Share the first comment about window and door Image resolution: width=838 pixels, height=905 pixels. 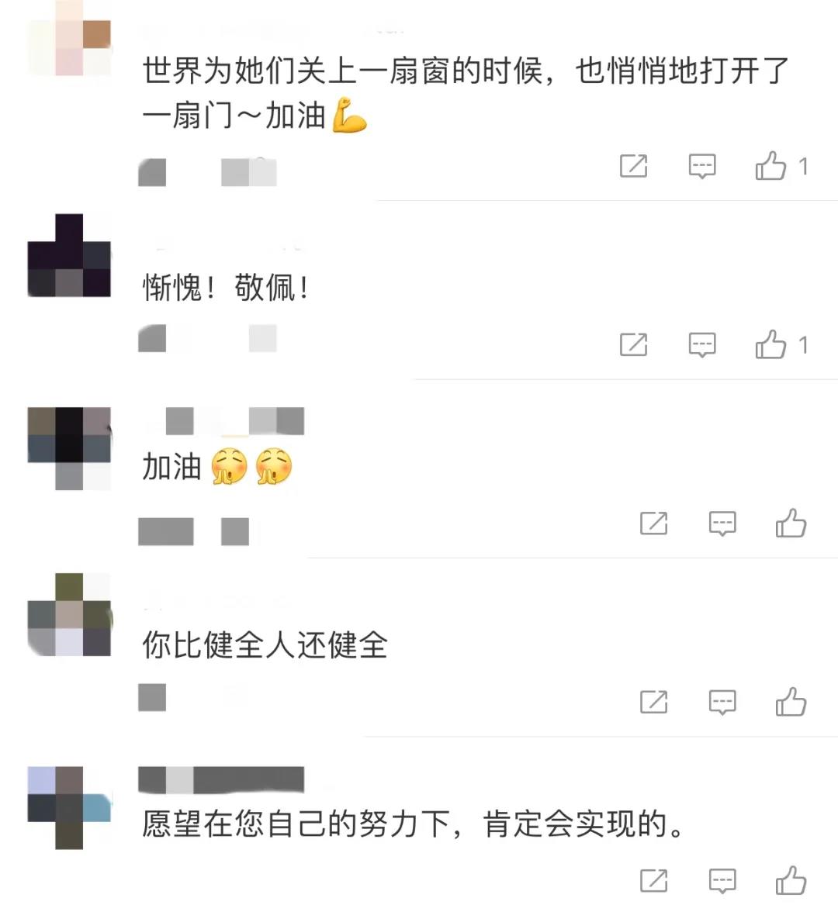pyautogui.click(x=634, y=166)
